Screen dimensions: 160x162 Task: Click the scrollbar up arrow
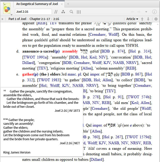(157, 24)
